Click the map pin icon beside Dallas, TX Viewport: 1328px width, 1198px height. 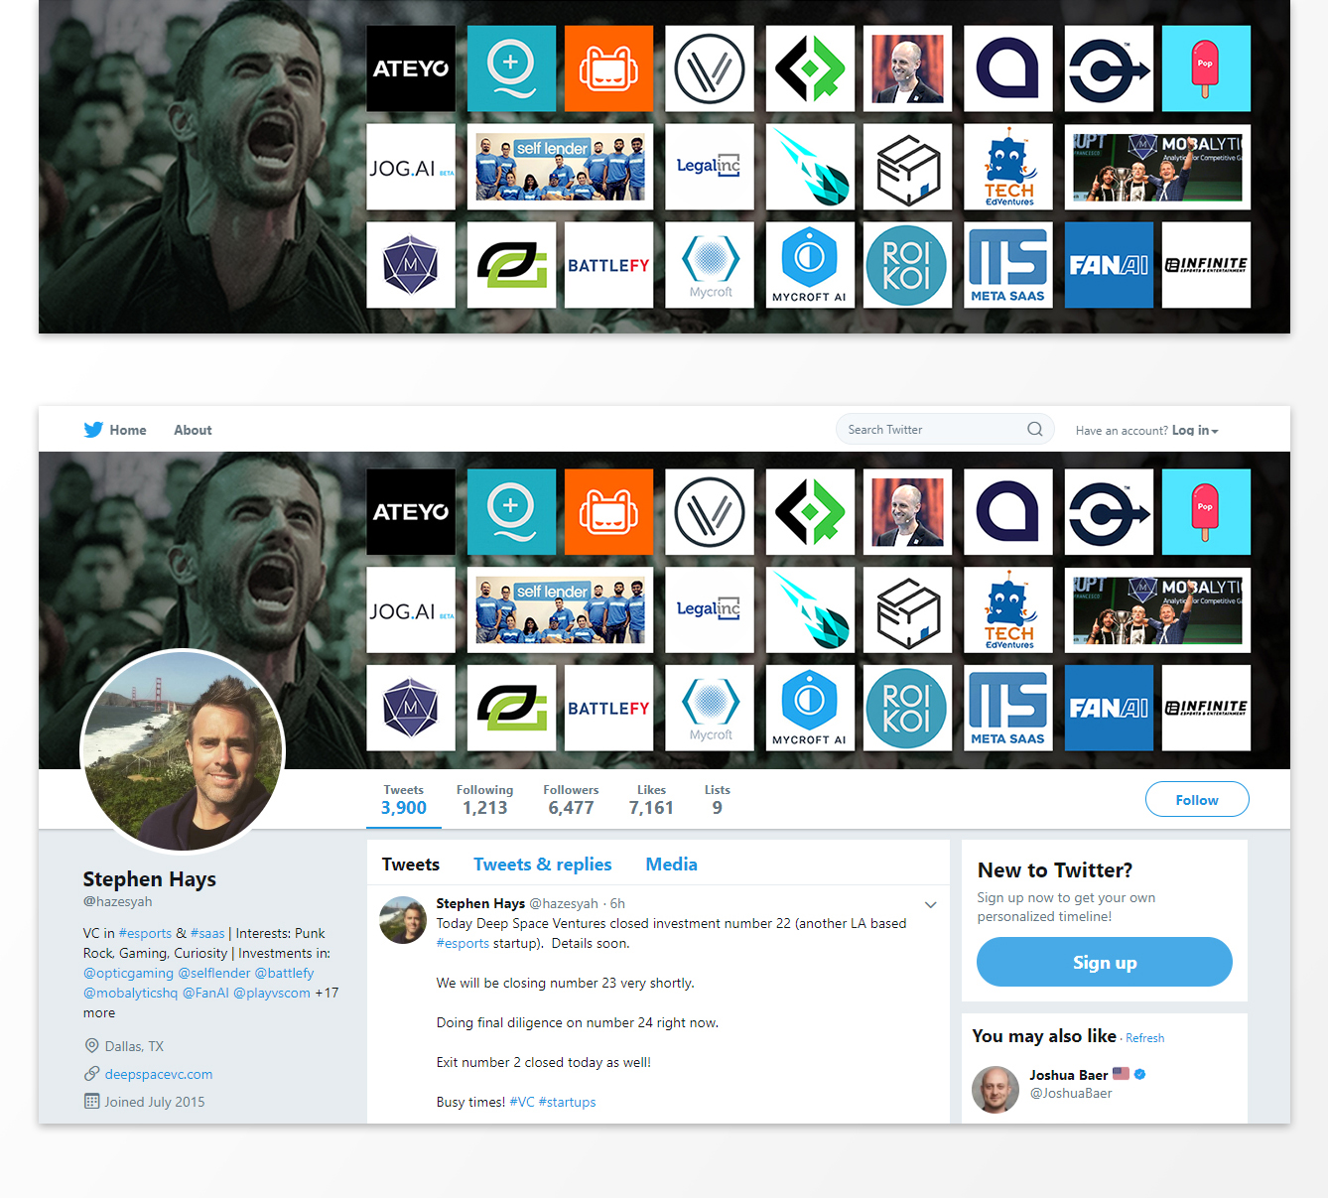pyautogui.click(x=92, y=1046)
